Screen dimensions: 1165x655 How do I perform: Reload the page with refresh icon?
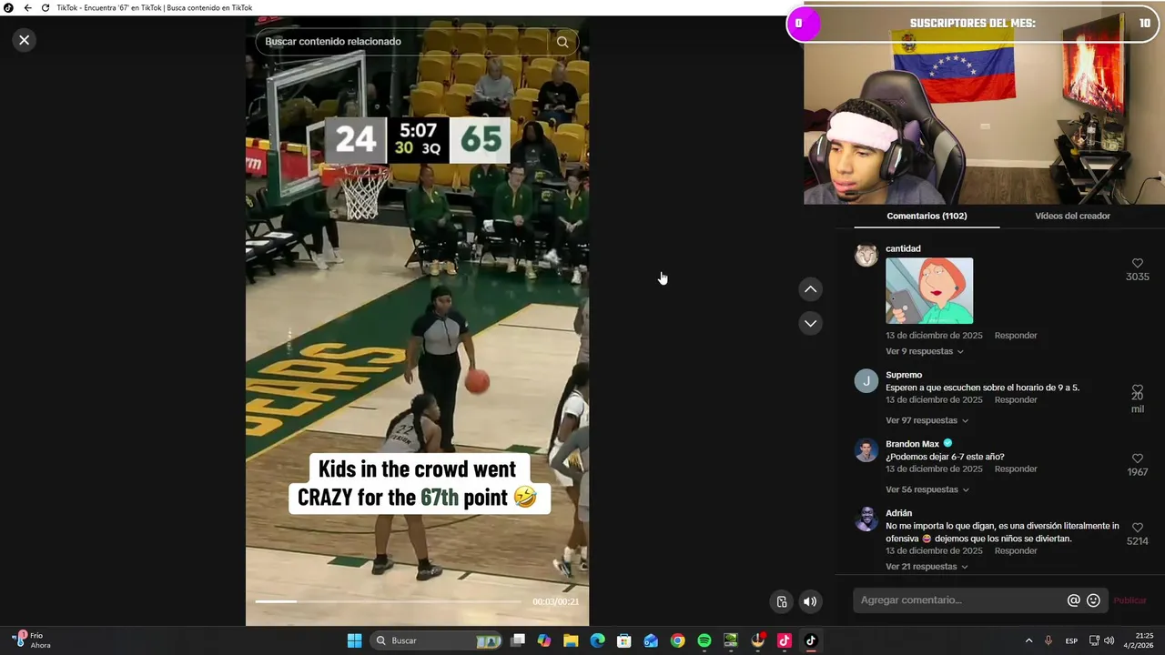46,8
